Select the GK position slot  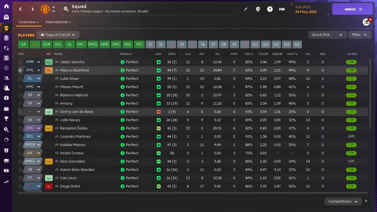[x=24, y=44]
